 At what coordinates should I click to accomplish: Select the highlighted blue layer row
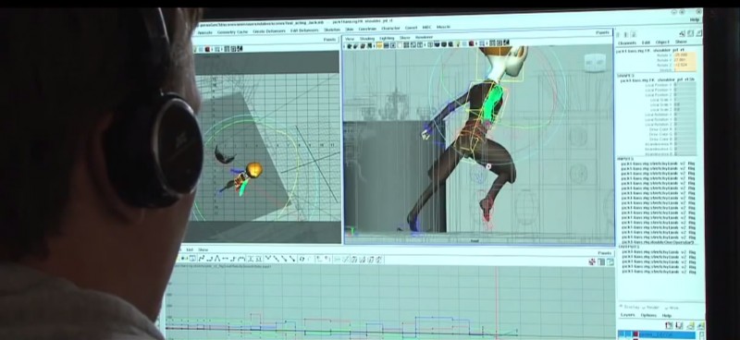pyautogui.click(x=657, y=334)
